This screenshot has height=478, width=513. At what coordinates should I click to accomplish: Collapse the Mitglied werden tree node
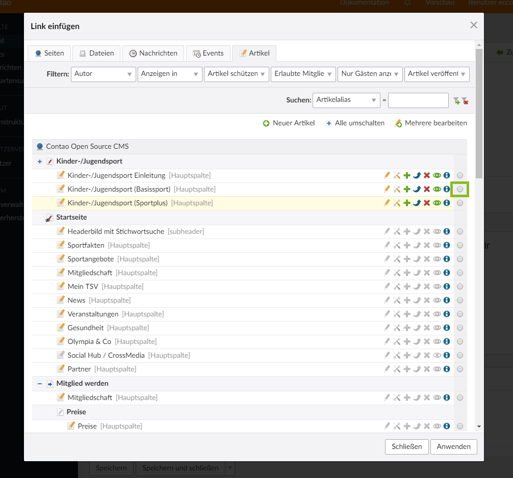(x=40, y=383)
